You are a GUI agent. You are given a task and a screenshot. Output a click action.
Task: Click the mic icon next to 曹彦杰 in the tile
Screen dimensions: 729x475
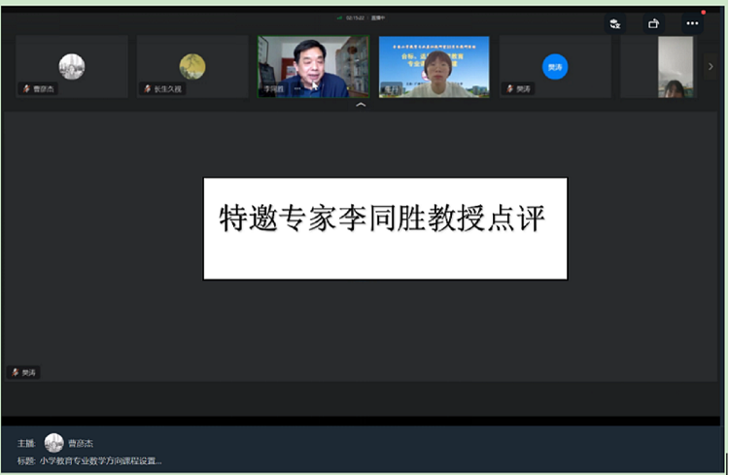[26, 88]
